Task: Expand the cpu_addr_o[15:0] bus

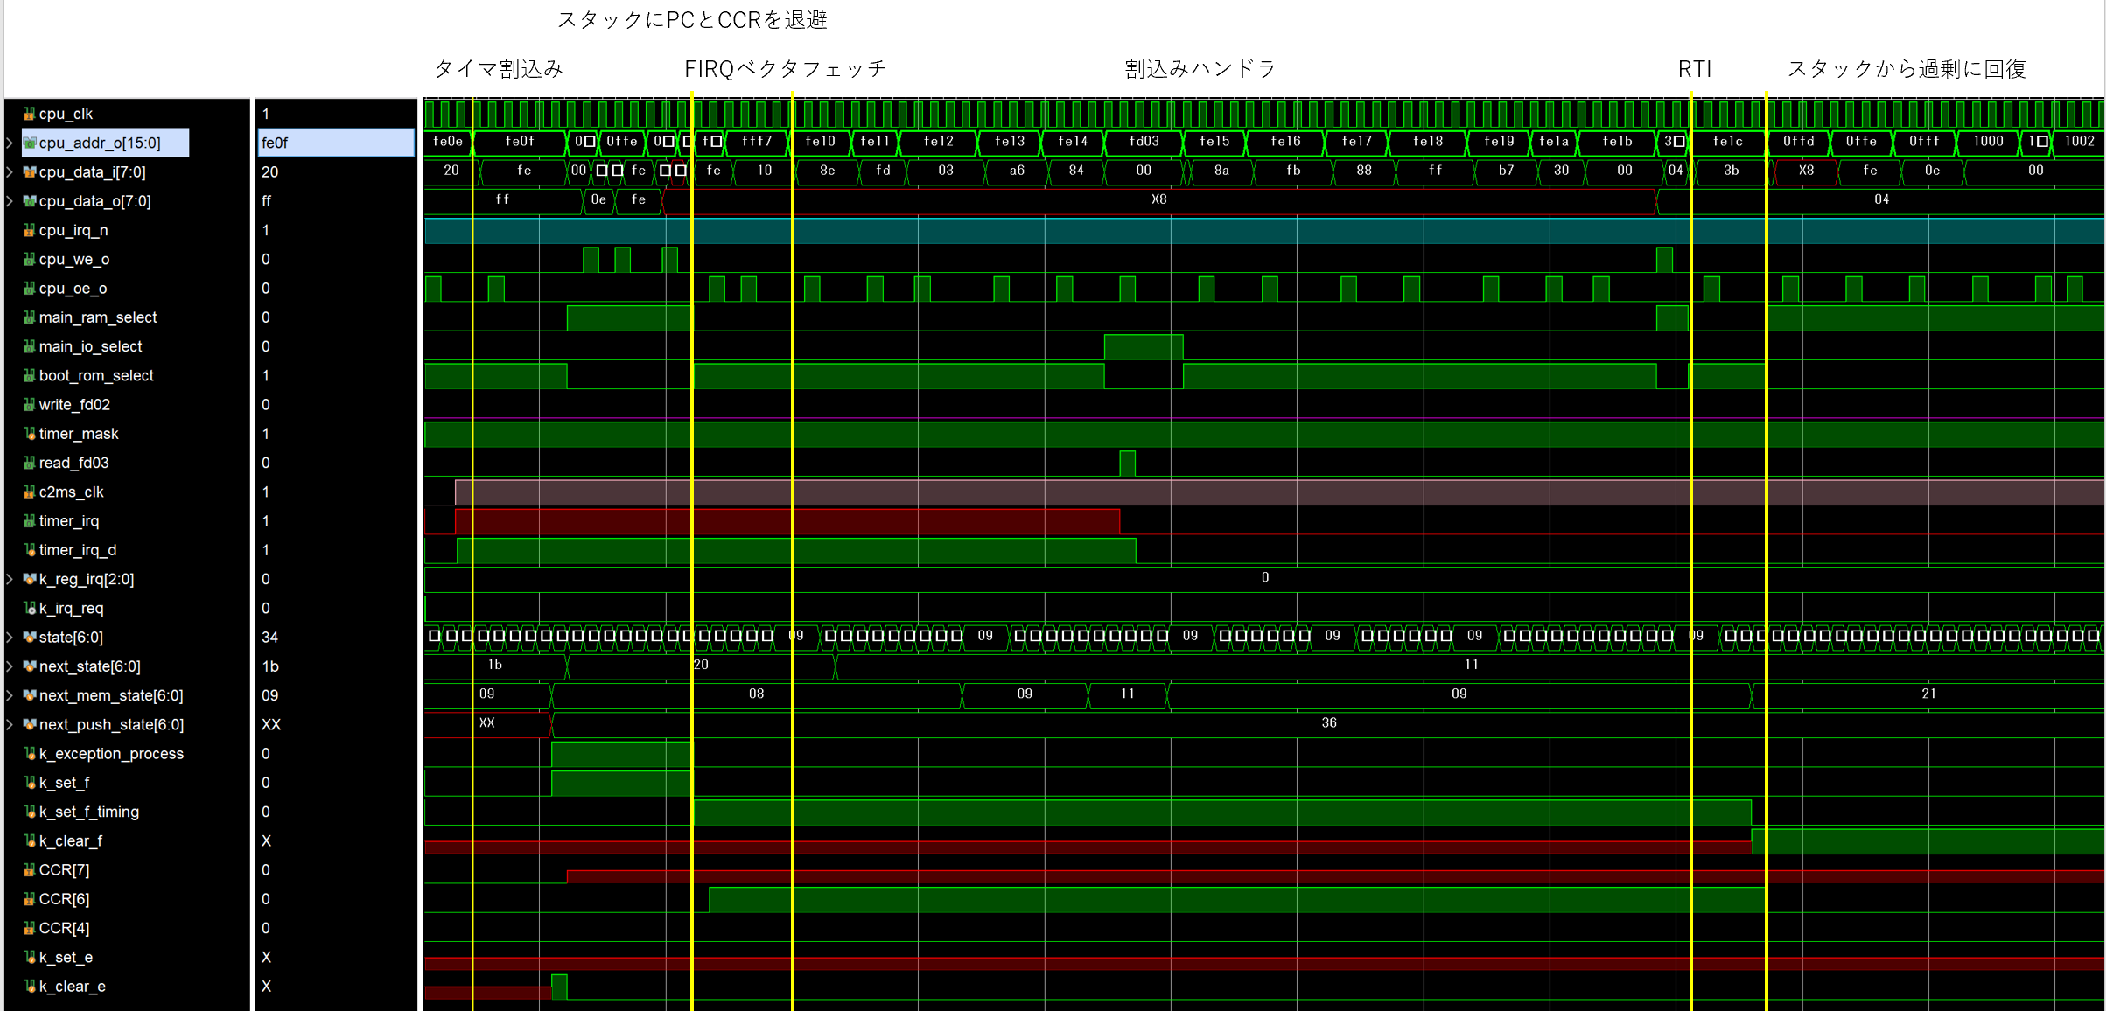Action: [x=10, y=143]
